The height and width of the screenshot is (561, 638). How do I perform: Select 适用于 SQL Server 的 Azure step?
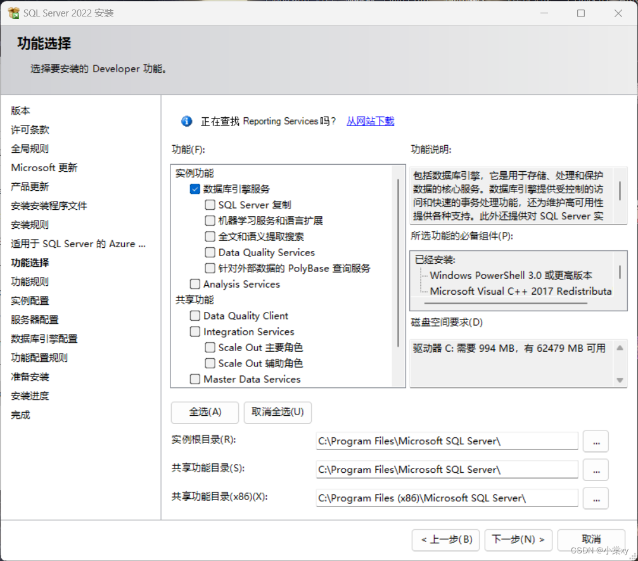(x=78, y=244)
